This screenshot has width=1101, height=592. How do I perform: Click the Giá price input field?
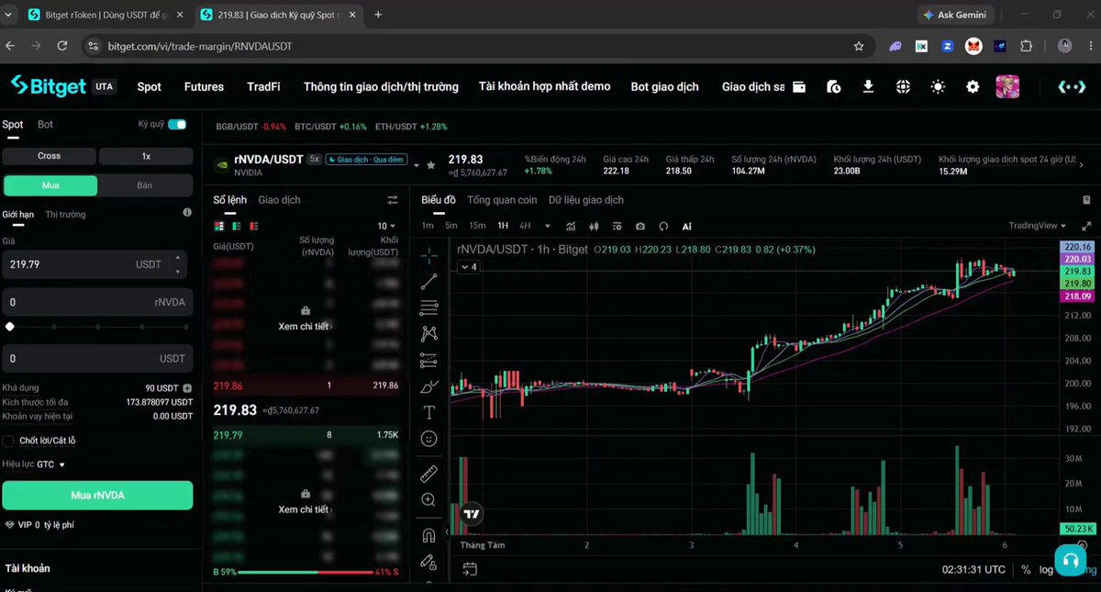tap(95, 264)
